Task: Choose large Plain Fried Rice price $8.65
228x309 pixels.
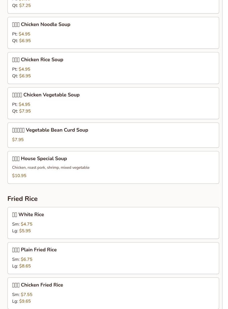Action: (25, 266)
